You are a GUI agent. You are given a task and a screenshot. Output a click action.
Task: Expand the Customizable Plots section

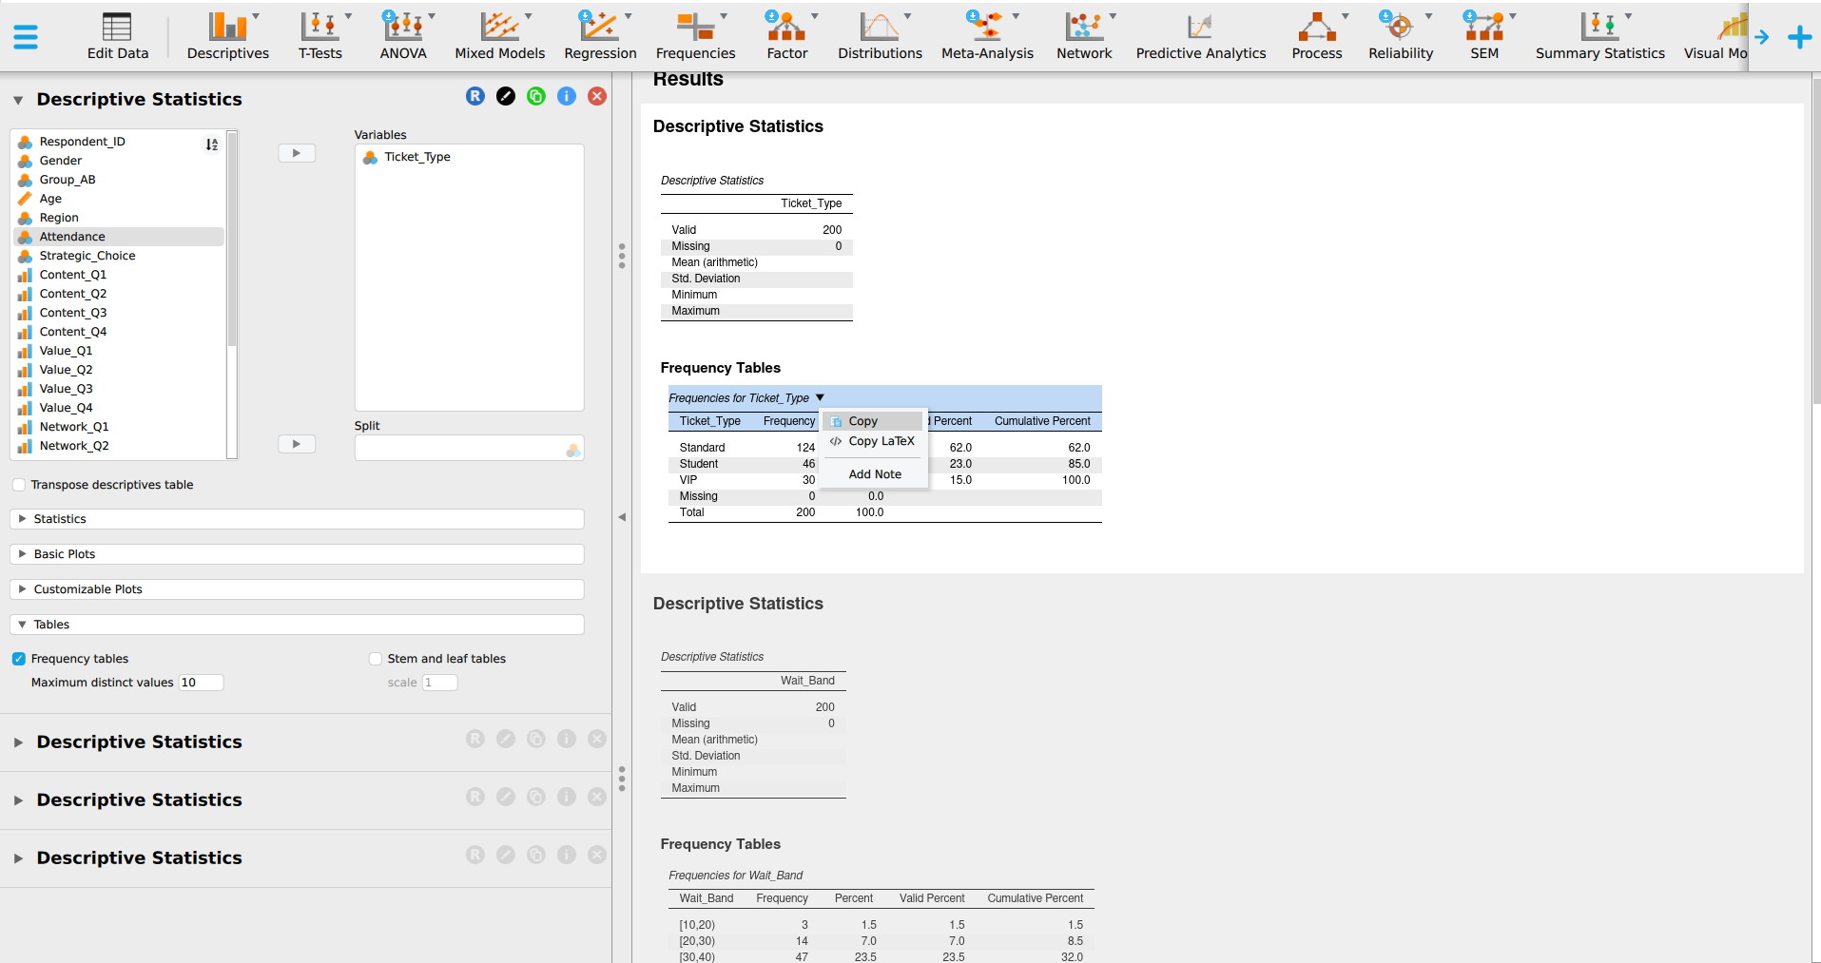coord(297,589)
